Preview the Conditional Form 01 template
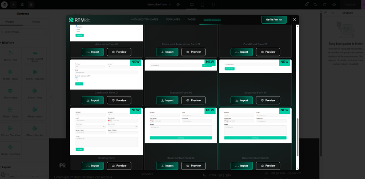This screenshot has height=179, width=365. point(119,100)
